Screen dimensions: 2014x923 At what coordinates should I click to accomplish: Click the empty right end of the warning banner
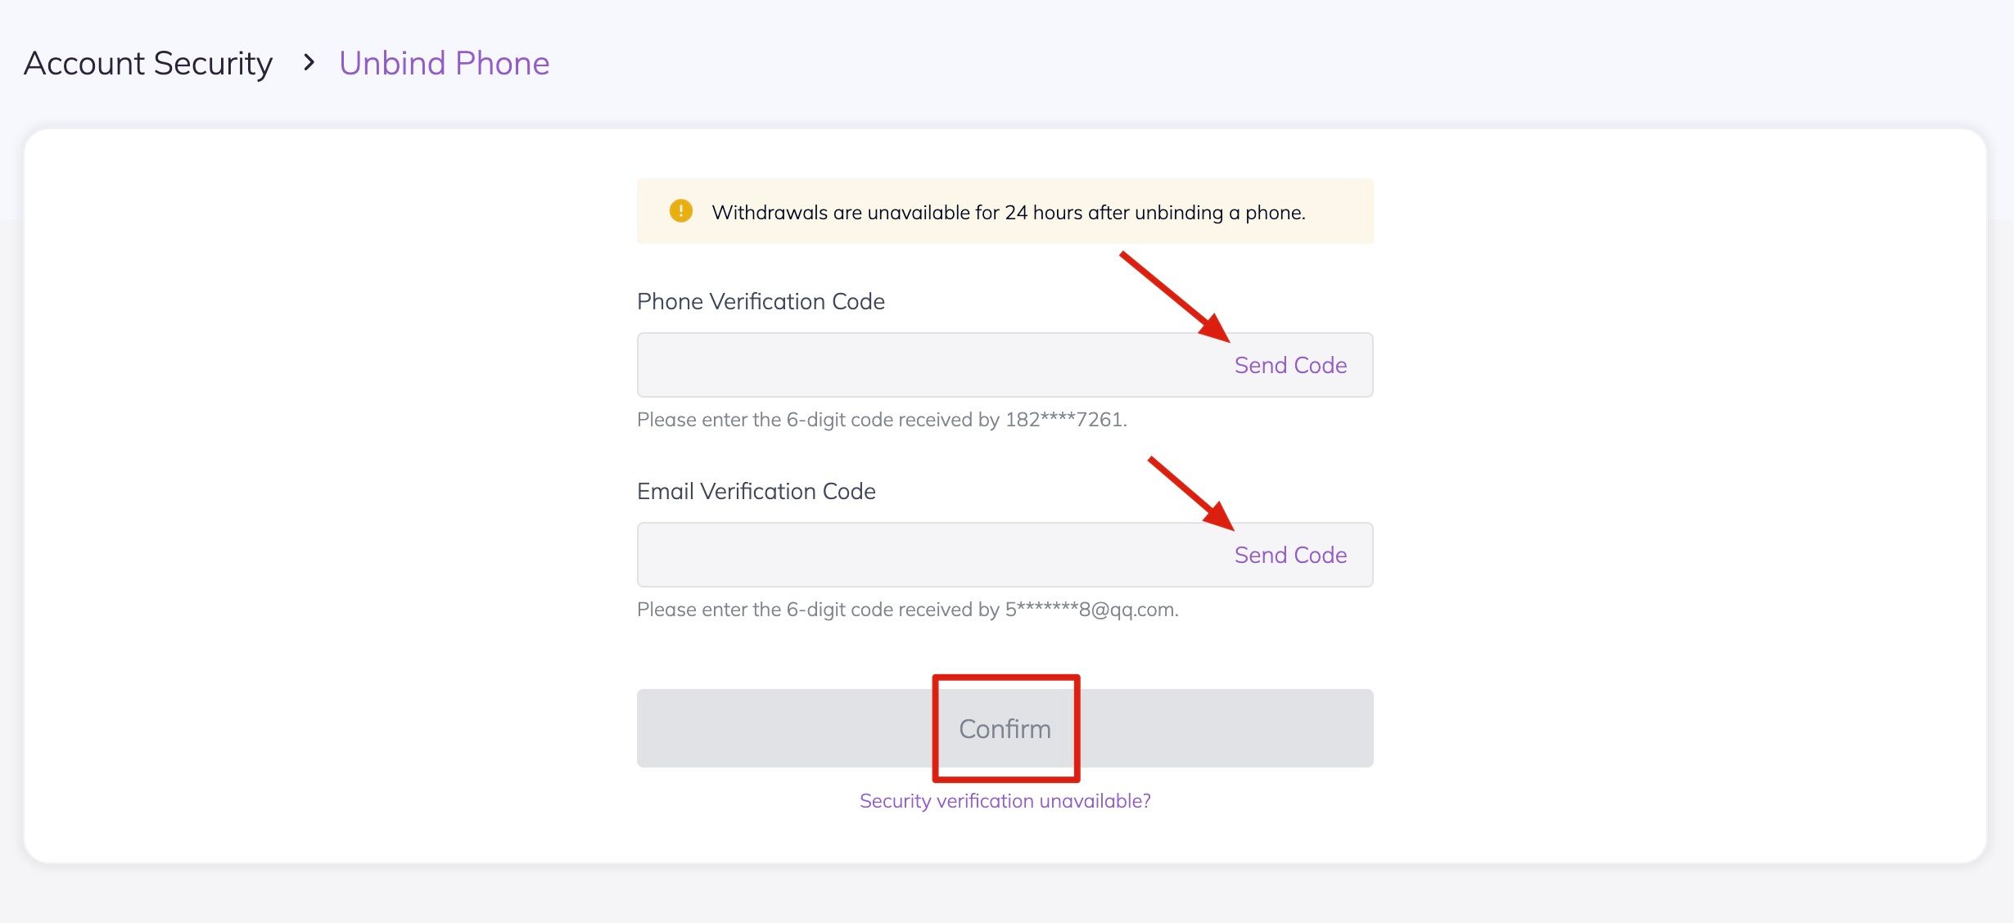click(x=1341, y=211)
